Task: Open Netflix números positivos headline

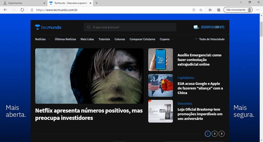Action: coord(89,114)
